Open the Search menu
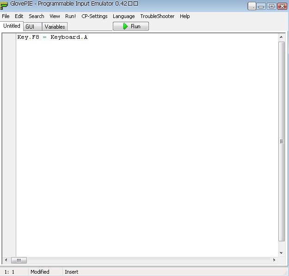 coord(37,16)
